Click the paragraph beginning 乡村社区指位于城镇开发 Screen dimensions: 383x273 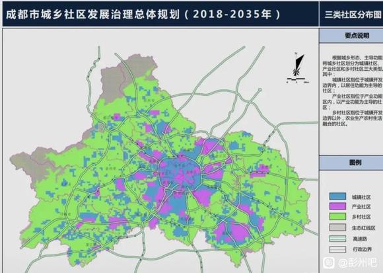(352, 118)
